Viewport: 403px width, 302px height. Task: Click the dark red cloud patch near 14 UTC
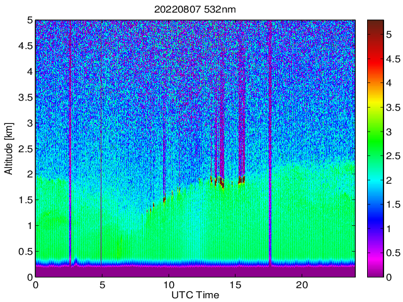pos(222,182)
